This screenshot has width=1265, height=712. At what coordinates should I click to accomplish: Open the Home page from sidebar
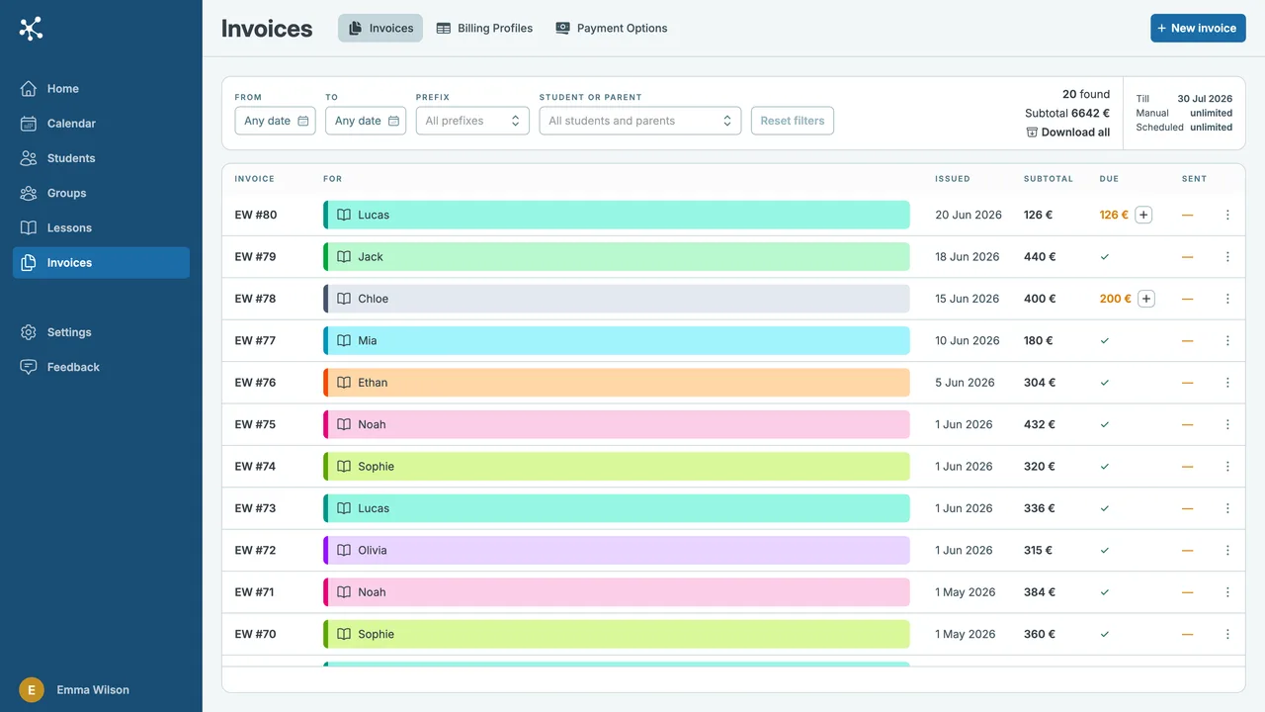pos(101,89)
